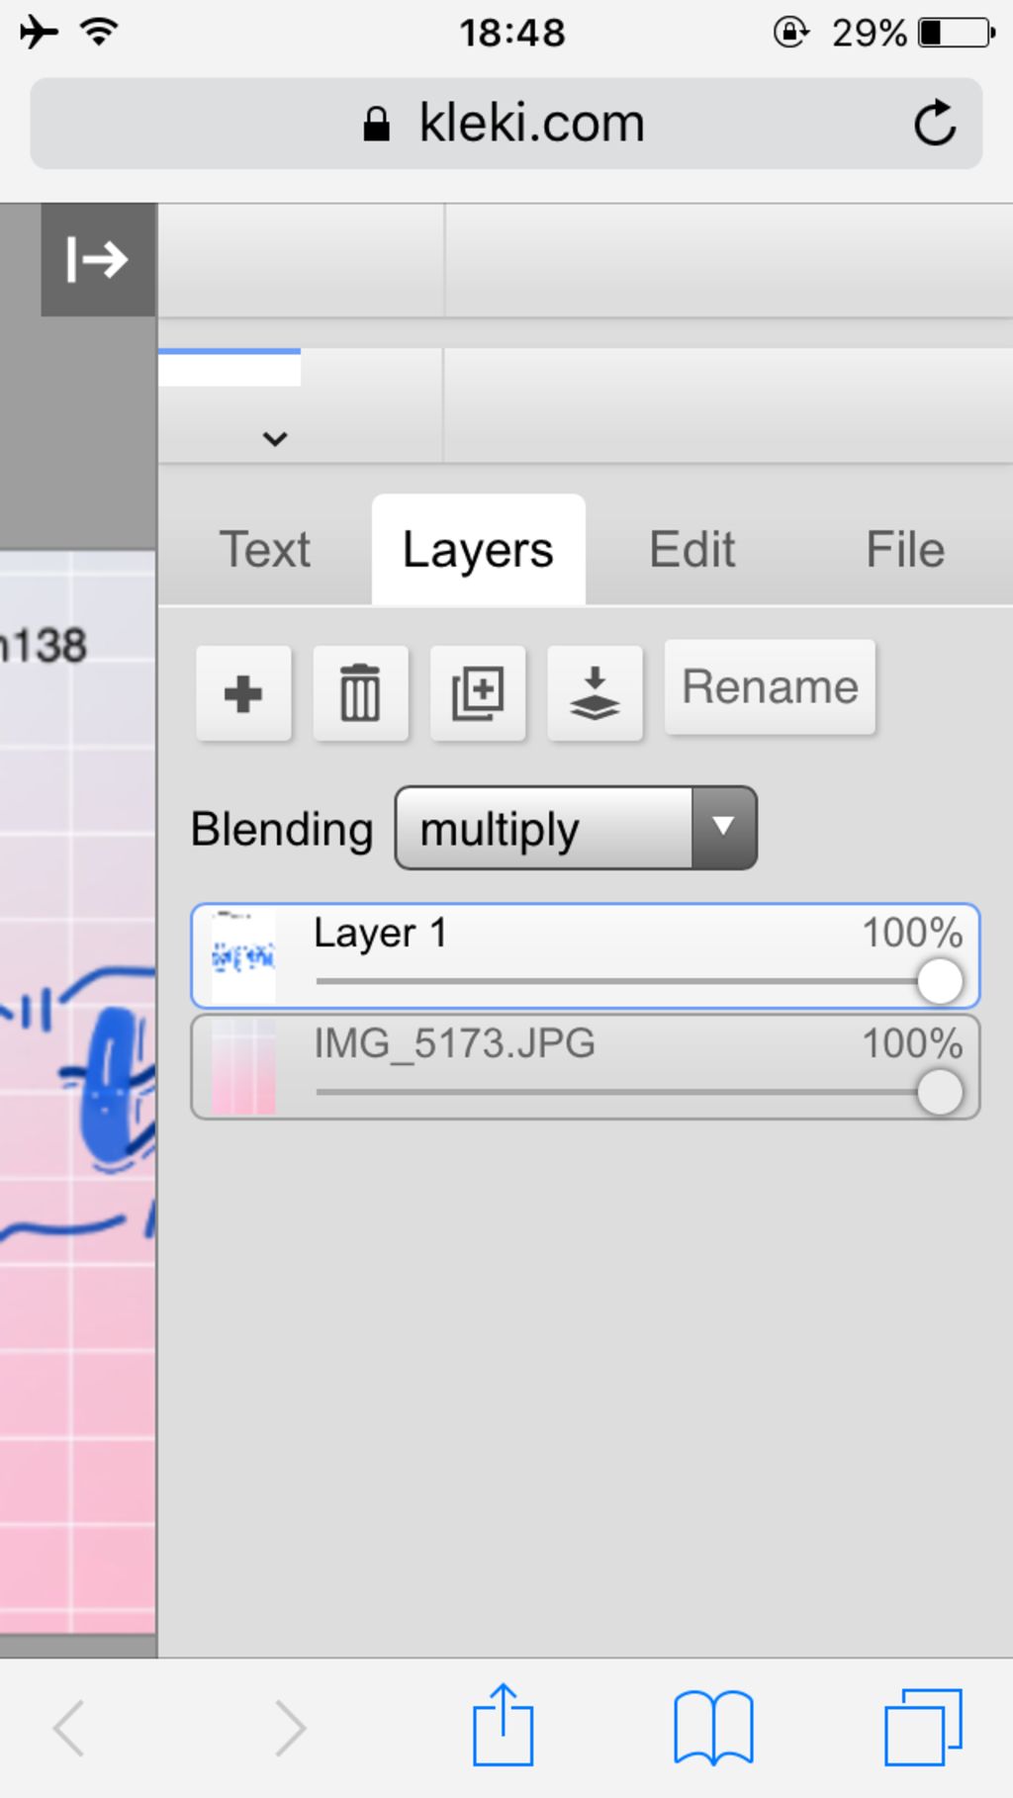1013x1798 pixels.
Task: Merge layer down icon
Action: pos(595,693)
